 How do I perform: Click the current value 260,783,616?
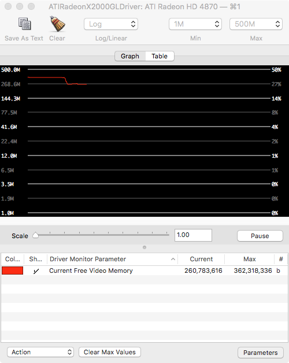coord(203,271)
